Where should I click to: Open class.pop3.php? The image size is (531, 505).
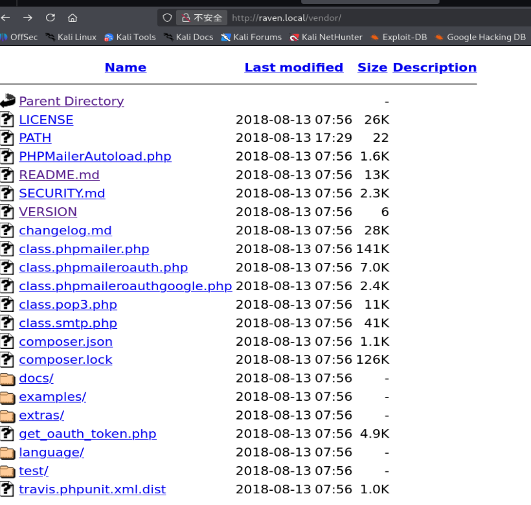(68, 305)
